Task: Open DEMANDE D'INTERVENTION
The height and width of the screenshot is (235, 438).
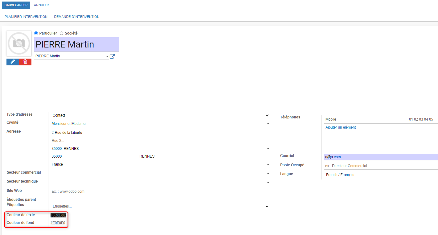Action: [77, 17]
